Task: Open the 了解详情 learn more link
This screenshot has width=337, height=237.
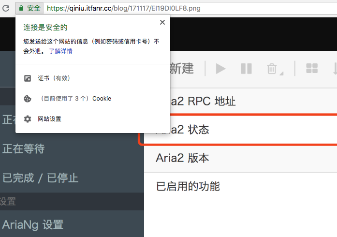Action: (61, 51)
